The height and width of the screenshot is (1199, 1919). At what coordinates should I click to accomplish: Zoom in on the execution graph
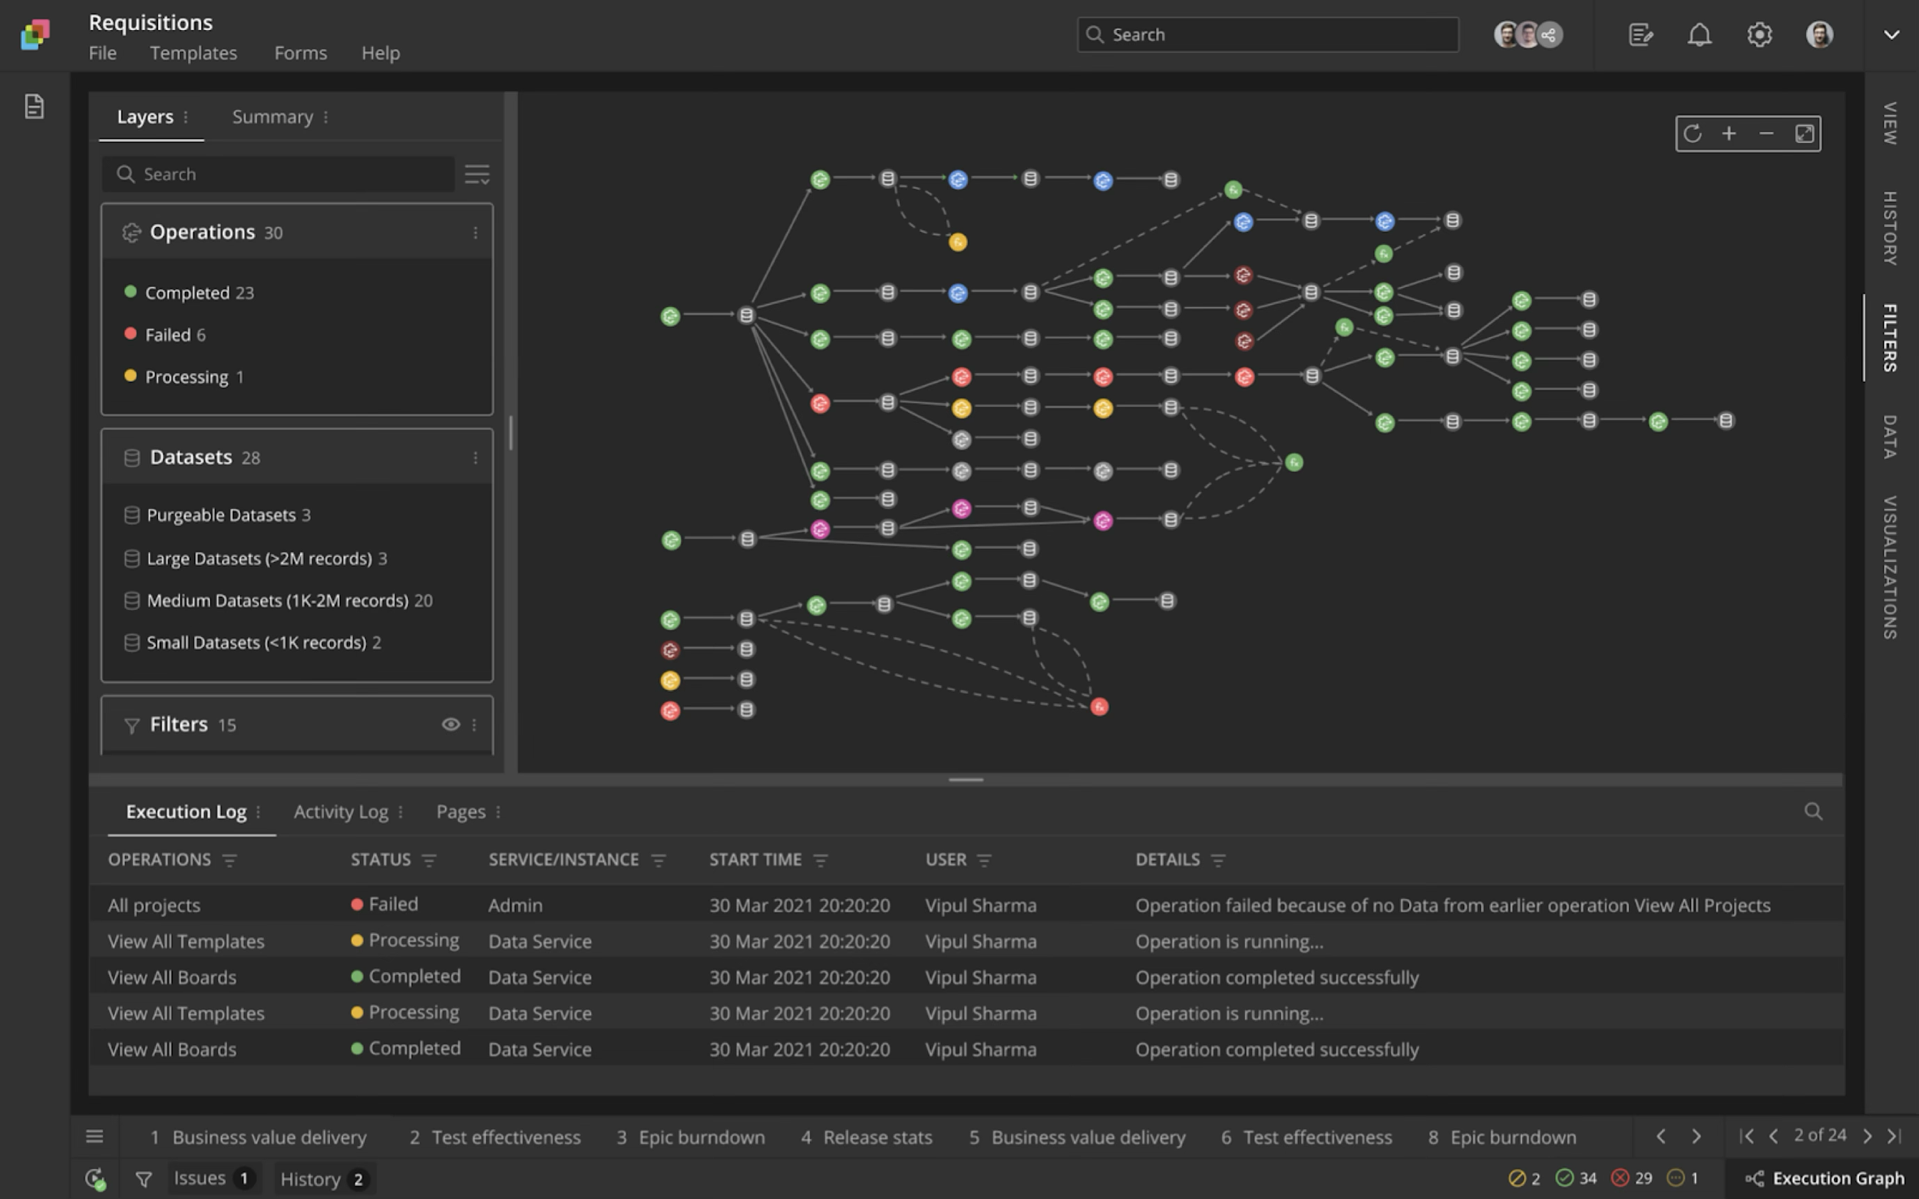coord(1729,134)
